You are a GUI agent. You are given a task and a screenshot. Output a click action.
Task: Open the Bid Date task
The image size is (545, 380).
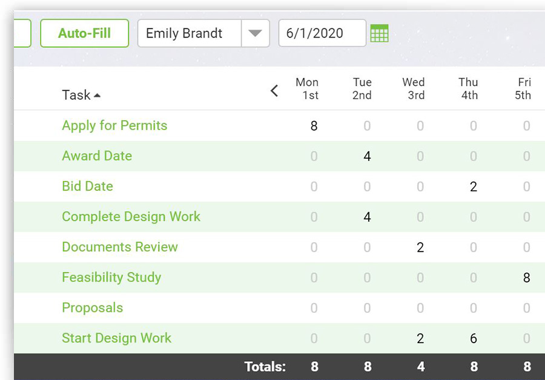tap(87, 186)
